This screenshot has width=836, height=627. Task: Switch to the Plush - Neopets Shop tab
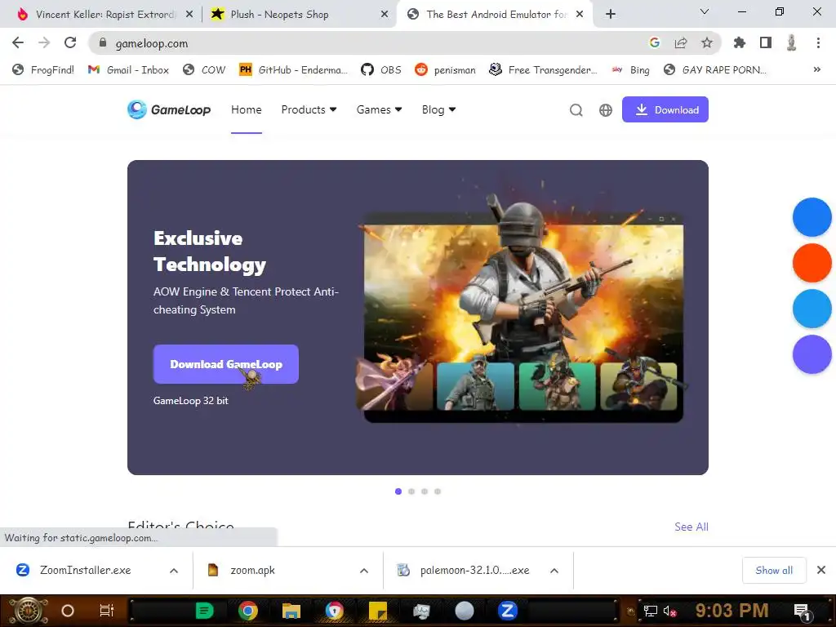[299, 14]
